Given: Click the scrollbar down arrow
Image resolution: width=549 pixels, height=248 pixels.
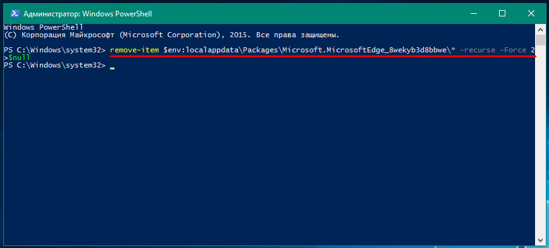Looking at the screenshot, I should tap(540, 240).
